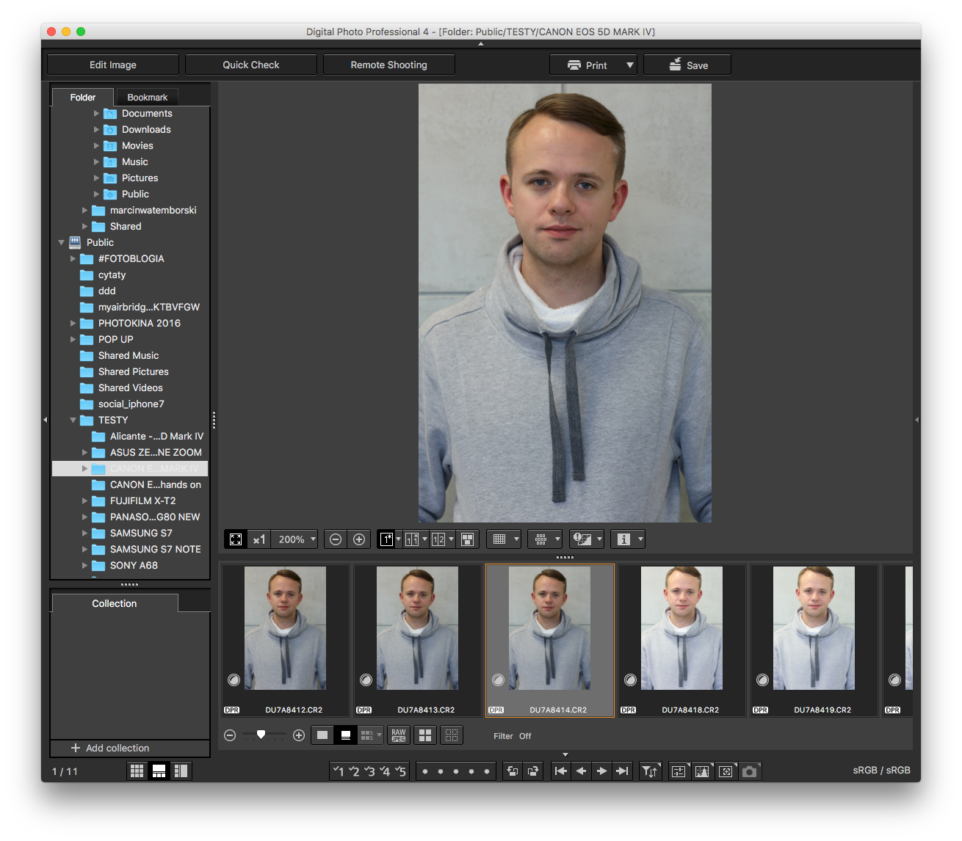Select large thumbnail display mode
Viewport: 962px width, 841px height.
tap(322, 735)
